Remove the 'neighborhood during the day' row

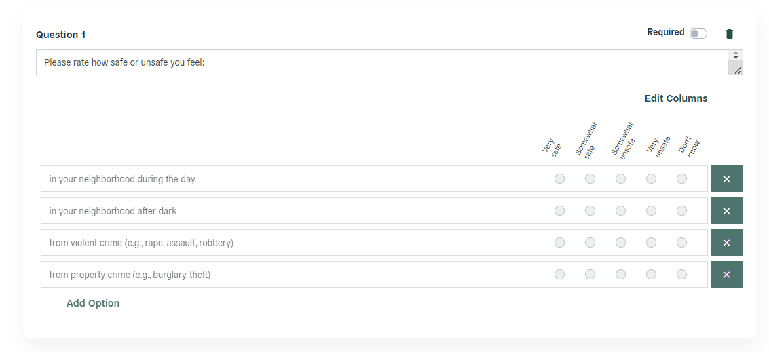click(726, 179)
